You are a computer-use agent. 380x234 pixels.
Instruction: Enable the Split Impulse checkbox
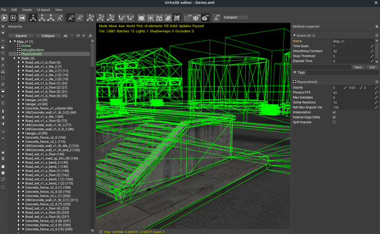(x=334, y=122)
